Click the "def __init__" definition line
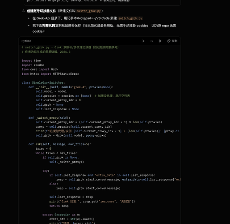Viewport: 230px width, 224px height. [x=71, y=87]
